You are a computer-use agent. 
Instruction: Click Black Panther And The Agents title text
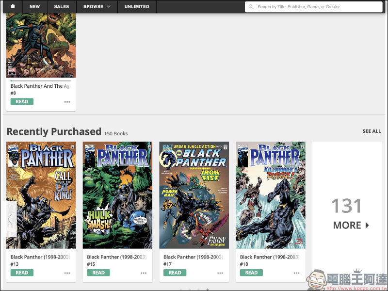[x=41, y=86]
